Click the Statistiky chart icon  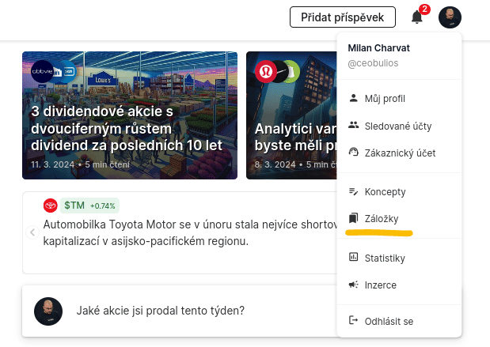click(x=353, y=258)
